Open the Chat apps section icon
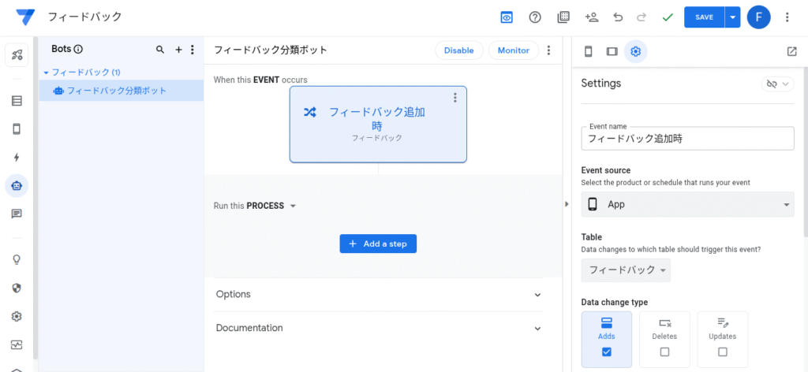 click(17, 214)
